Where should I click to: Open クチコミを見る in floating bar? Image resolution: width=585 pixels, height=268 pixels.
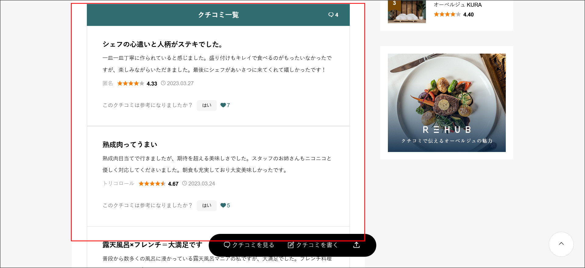pyautogui.click(x=249, y=245)
